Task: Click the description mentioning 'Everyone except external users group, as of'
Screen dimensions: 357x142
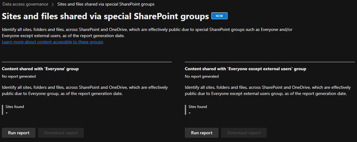Action: (x=268, y=90)
